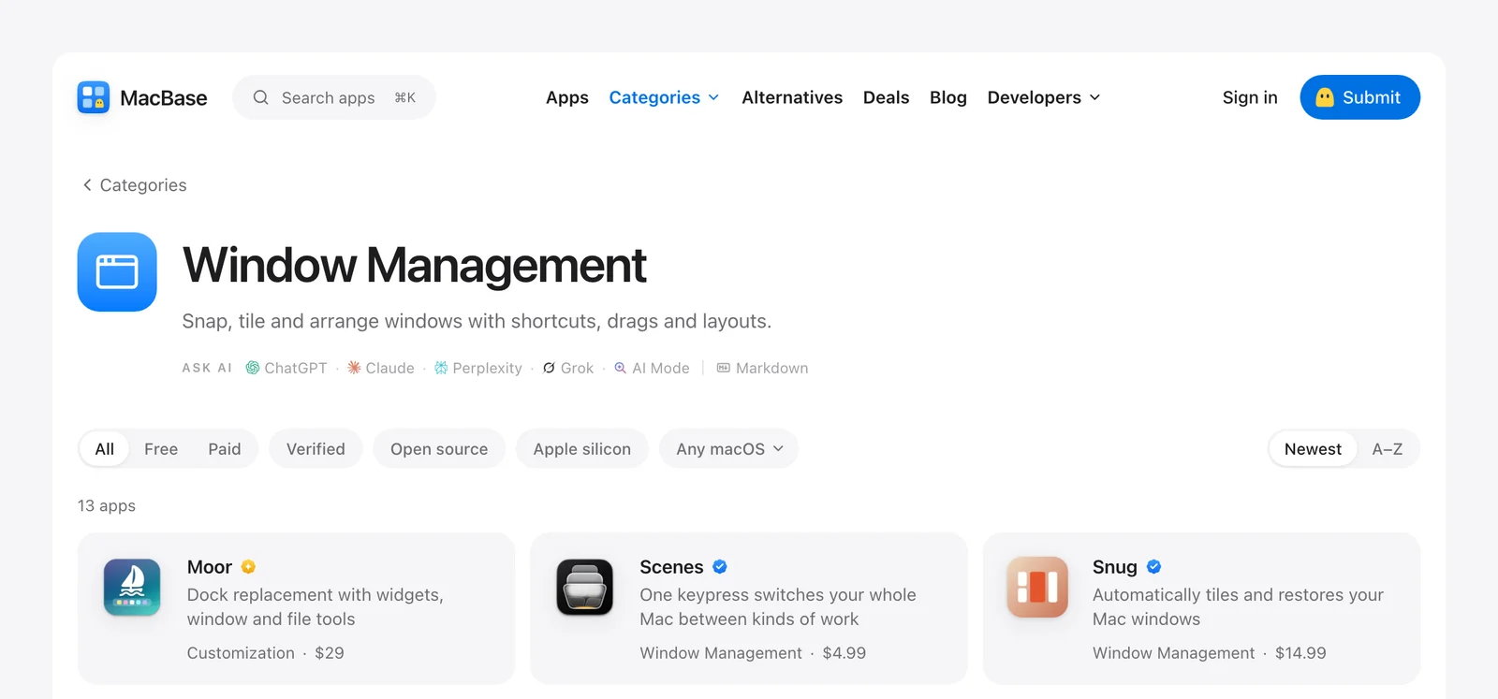
Task: Toggle the Apple silicon filter
Action: (x=582, y=449)
